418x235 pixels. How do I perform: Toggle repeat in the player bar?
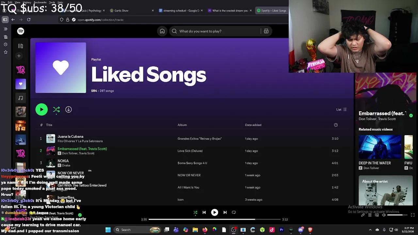[234, 212]
